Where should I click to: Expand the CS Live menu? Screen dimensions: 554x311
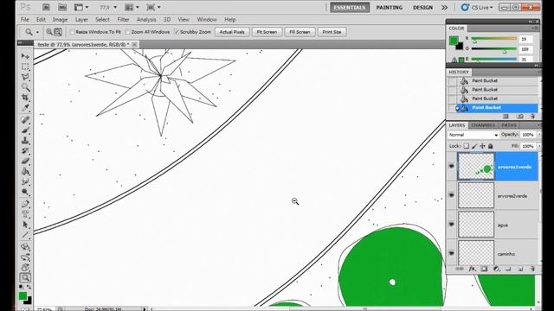tap(477, 7)
